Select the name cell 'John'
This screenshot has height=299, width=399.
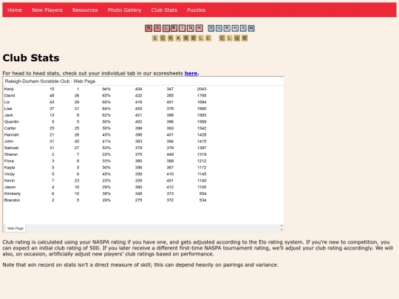(9, 141)
